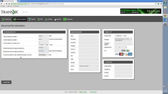The width and height of the screenshot is (168, 94).
Task: Open the State dropdown
Action: (x=89, y=59)
